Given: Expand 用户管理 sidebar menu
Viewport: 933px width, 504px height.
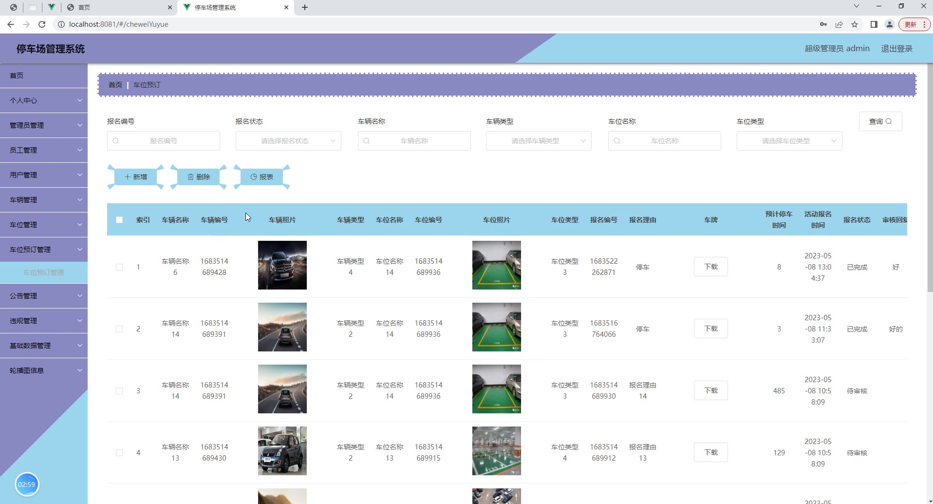Looking at the screenshot, I should pos(44,175).
